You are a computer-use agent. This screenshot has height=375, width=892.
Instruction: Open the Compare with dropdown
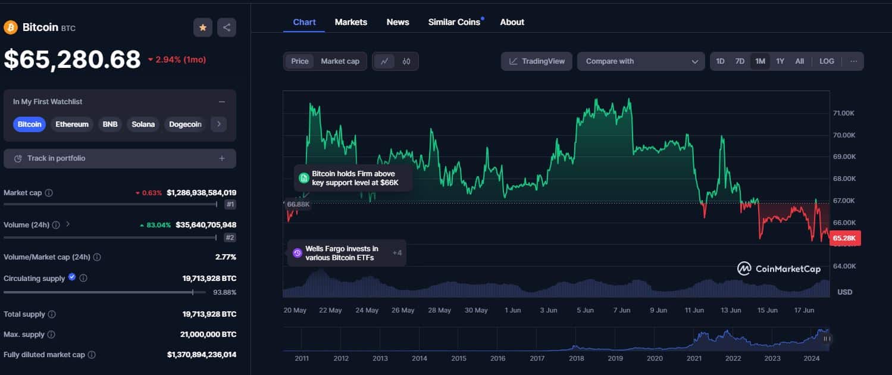coord(641,61)
